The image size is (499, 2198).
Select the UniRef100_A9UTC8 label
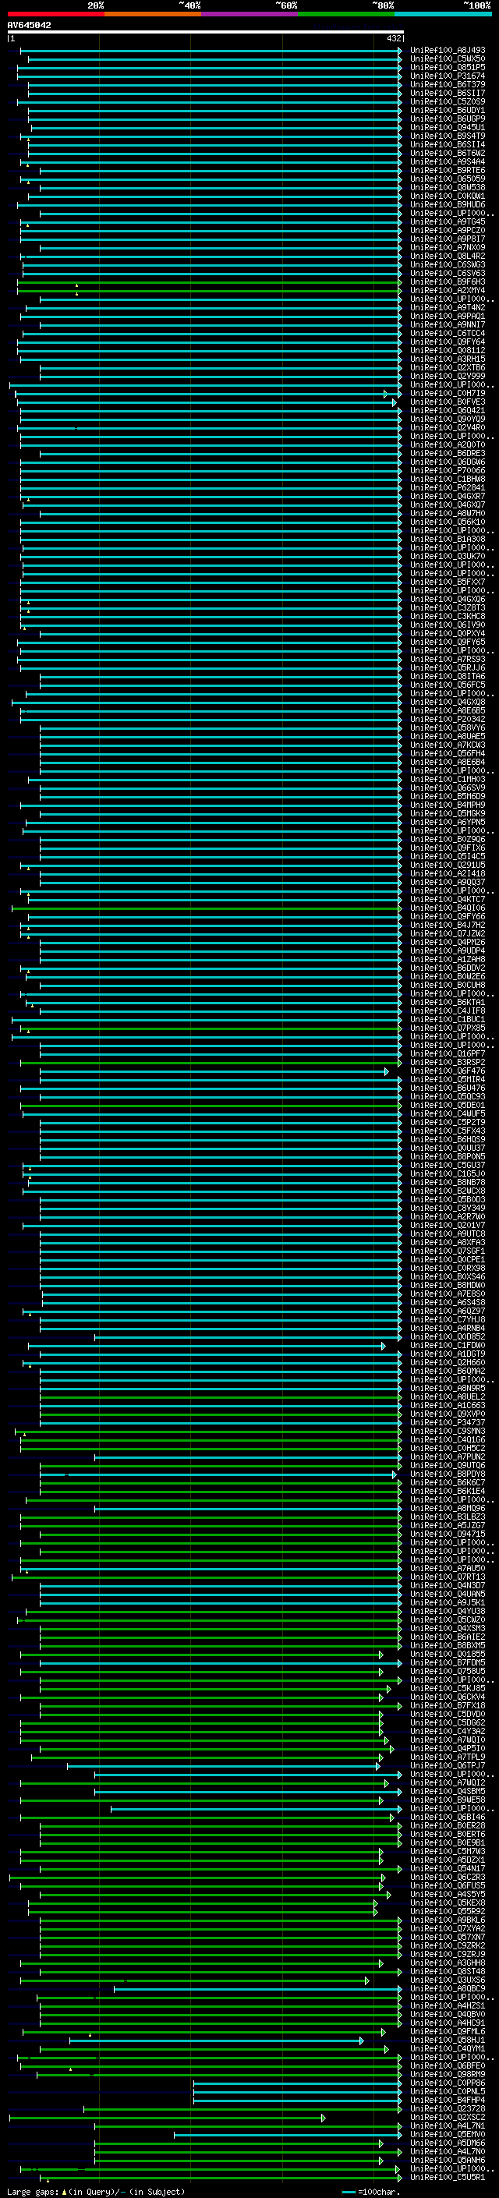tap(448, 1233)
